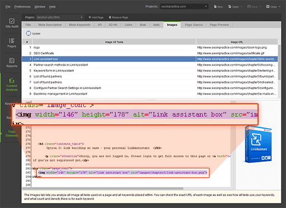
Task: Click the Close project icon
Action: pyautogui.click(x=268, y=7)
